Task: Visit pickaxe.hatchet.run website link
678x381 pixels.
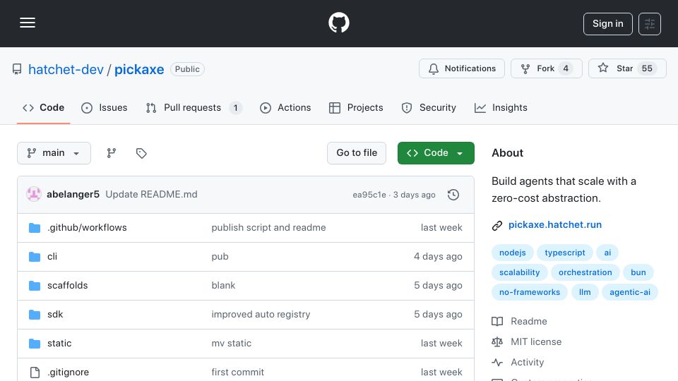Action: [555, 224]
